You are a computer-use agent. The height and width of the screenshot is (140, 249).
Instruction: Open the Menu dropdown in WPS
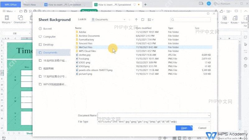coord(9,11)
